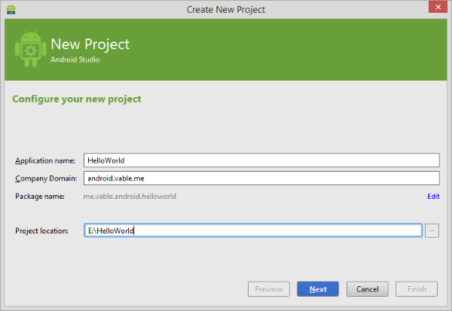
Task: Click the 'New Project' banner title
Action: click(x=90, y=44)
